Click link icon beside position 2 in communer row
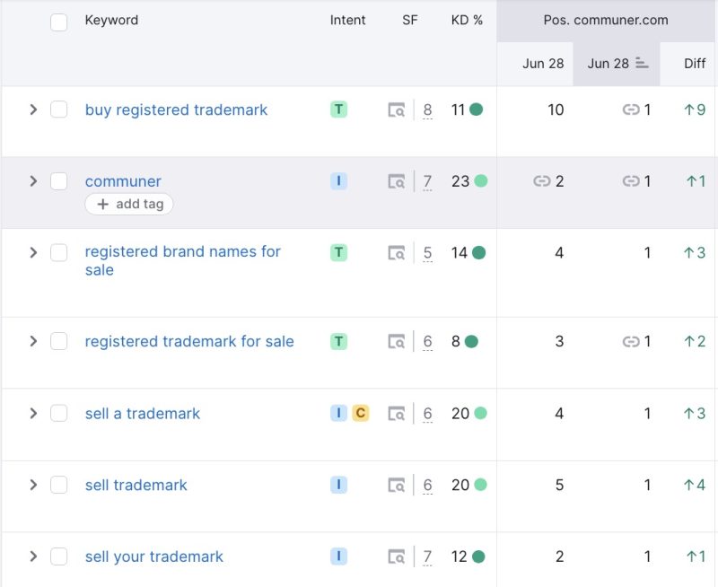 tap(542, 181)
